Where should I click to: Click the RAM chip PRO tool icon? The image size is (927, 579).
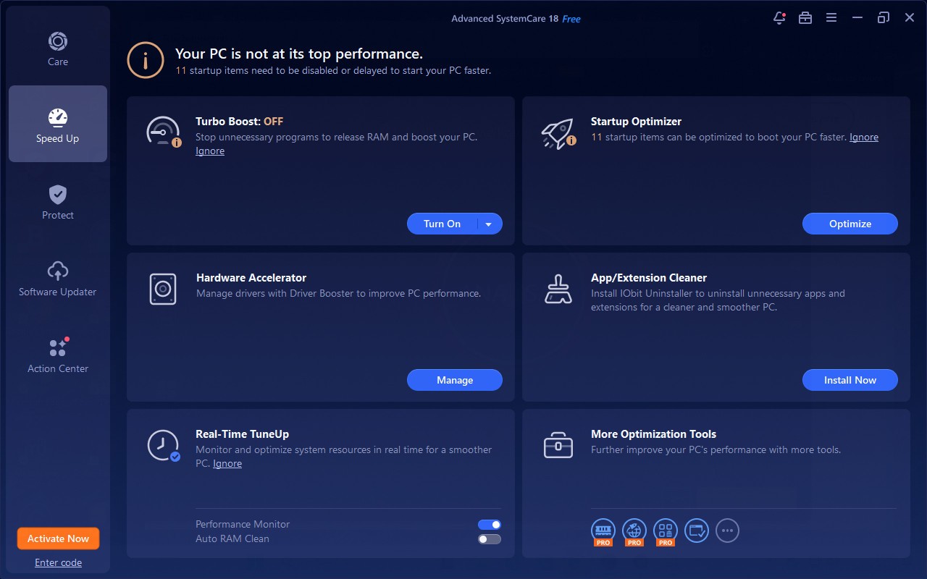click(603, 531)
